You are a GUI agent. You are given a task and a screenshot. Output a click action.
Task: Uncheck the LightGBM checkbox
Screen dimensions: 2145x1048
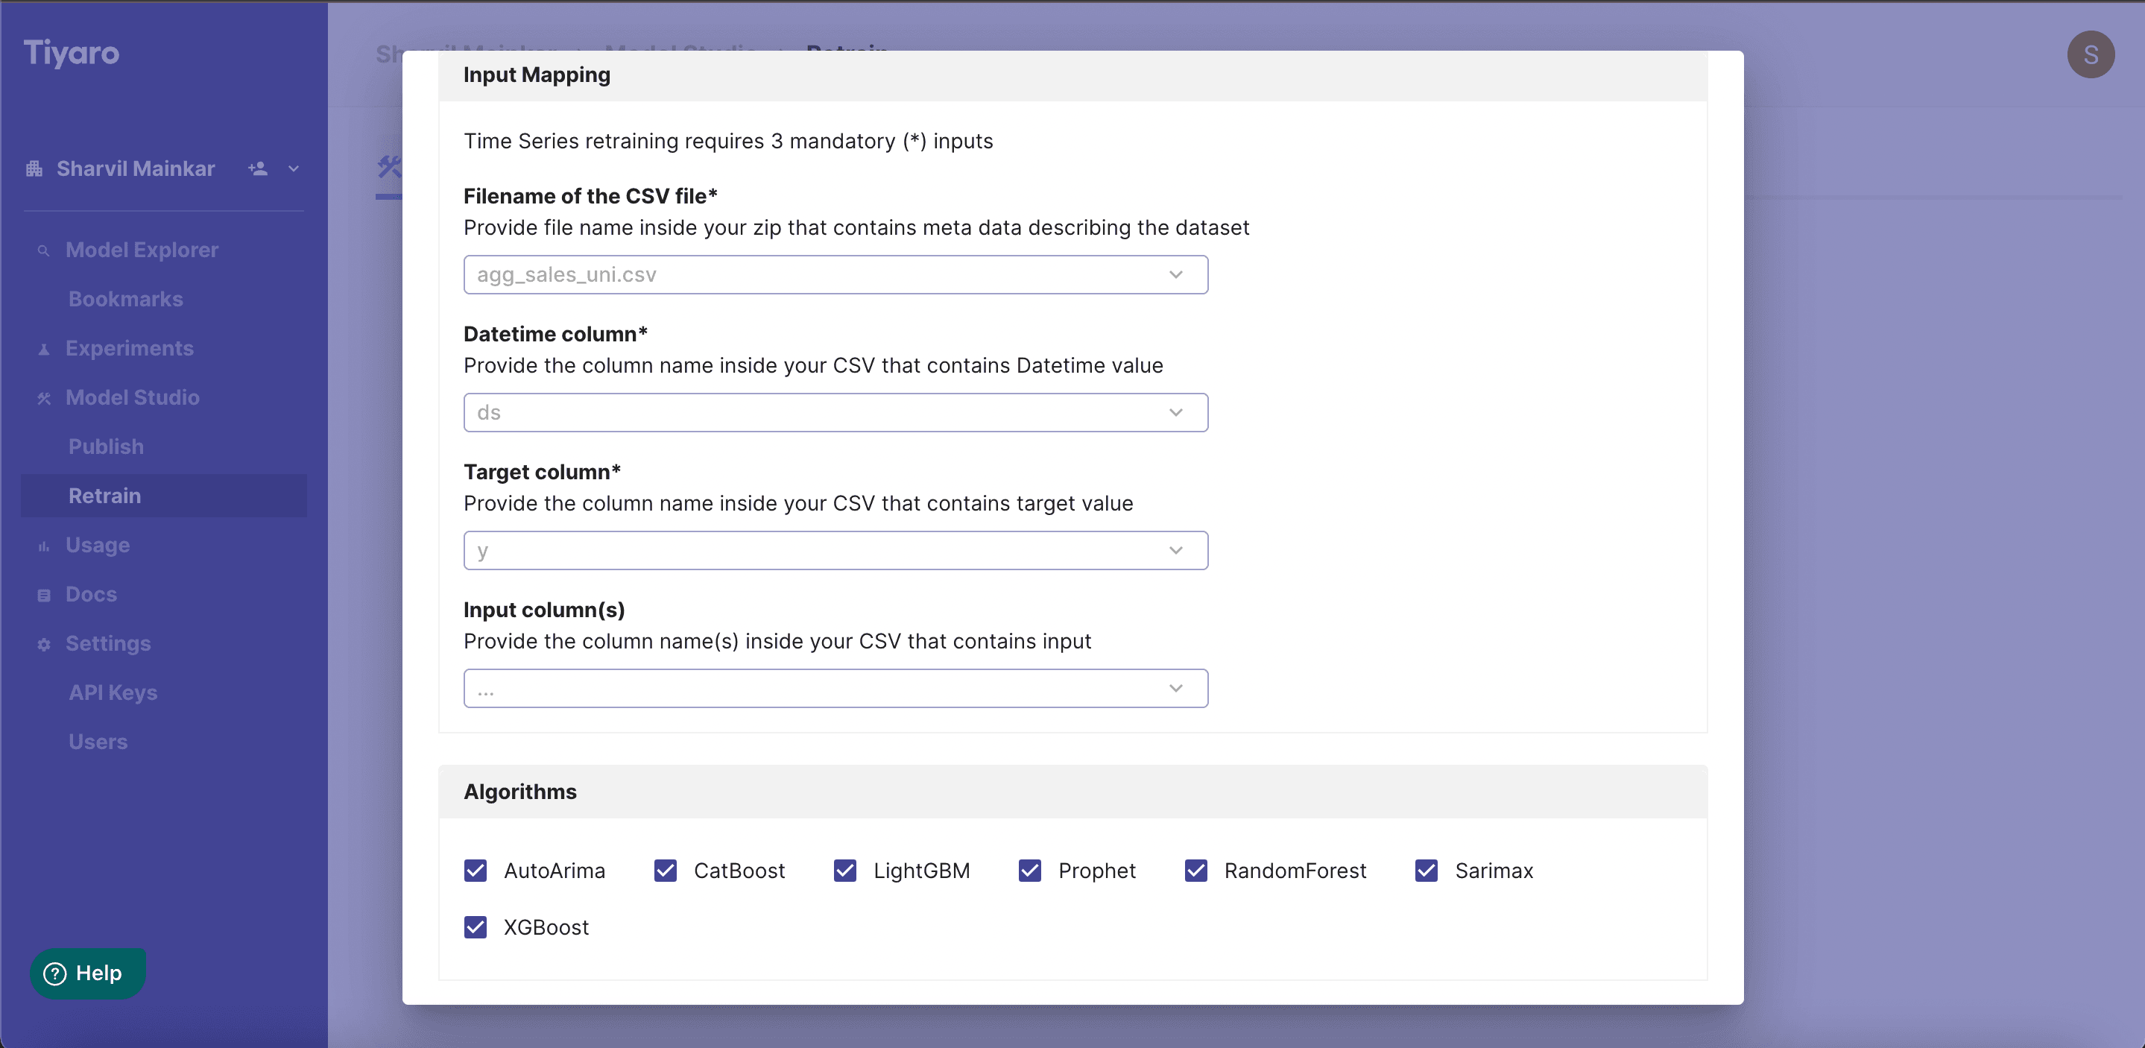pyautogui.click(x=845, y=871)
